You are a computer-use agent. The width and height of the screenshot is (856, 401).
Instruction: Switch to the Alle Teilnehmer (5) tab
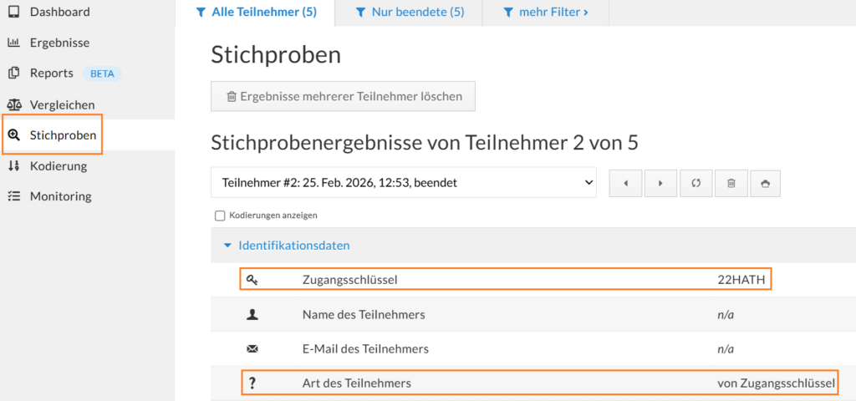(x=255, y=13)
